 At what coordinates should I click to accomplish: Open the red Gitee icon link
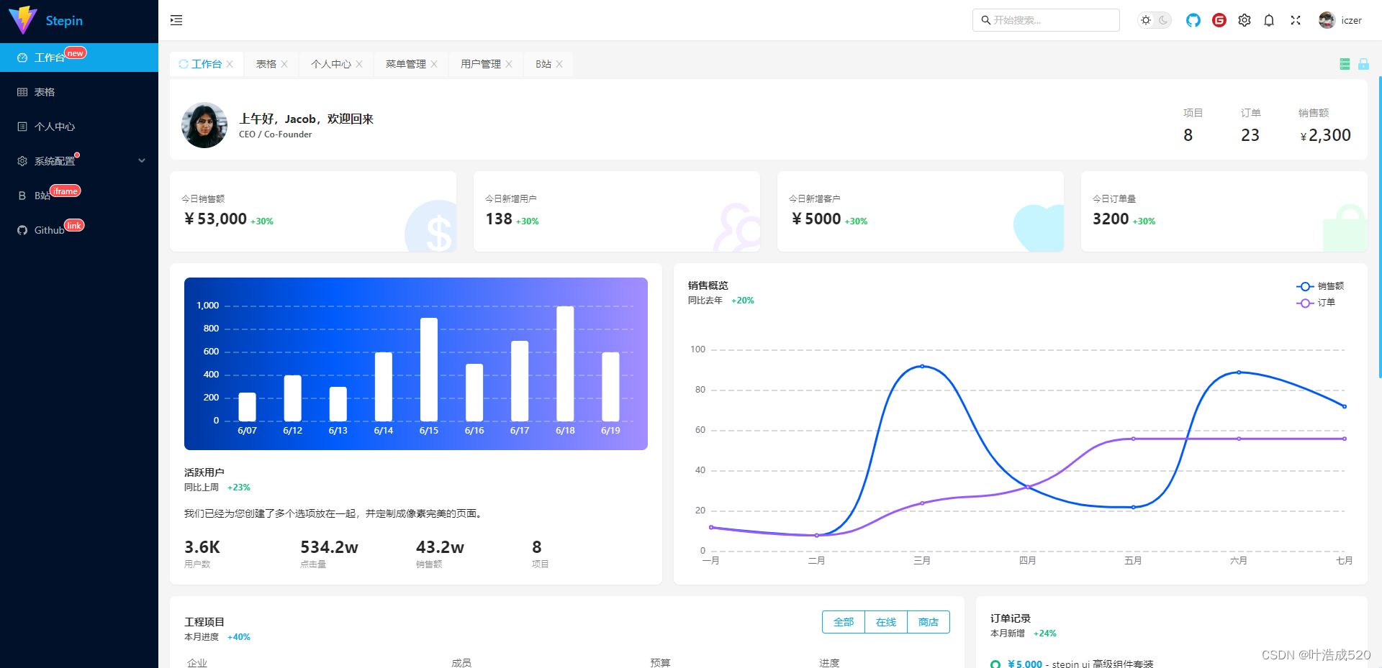tap(1219, 20)
